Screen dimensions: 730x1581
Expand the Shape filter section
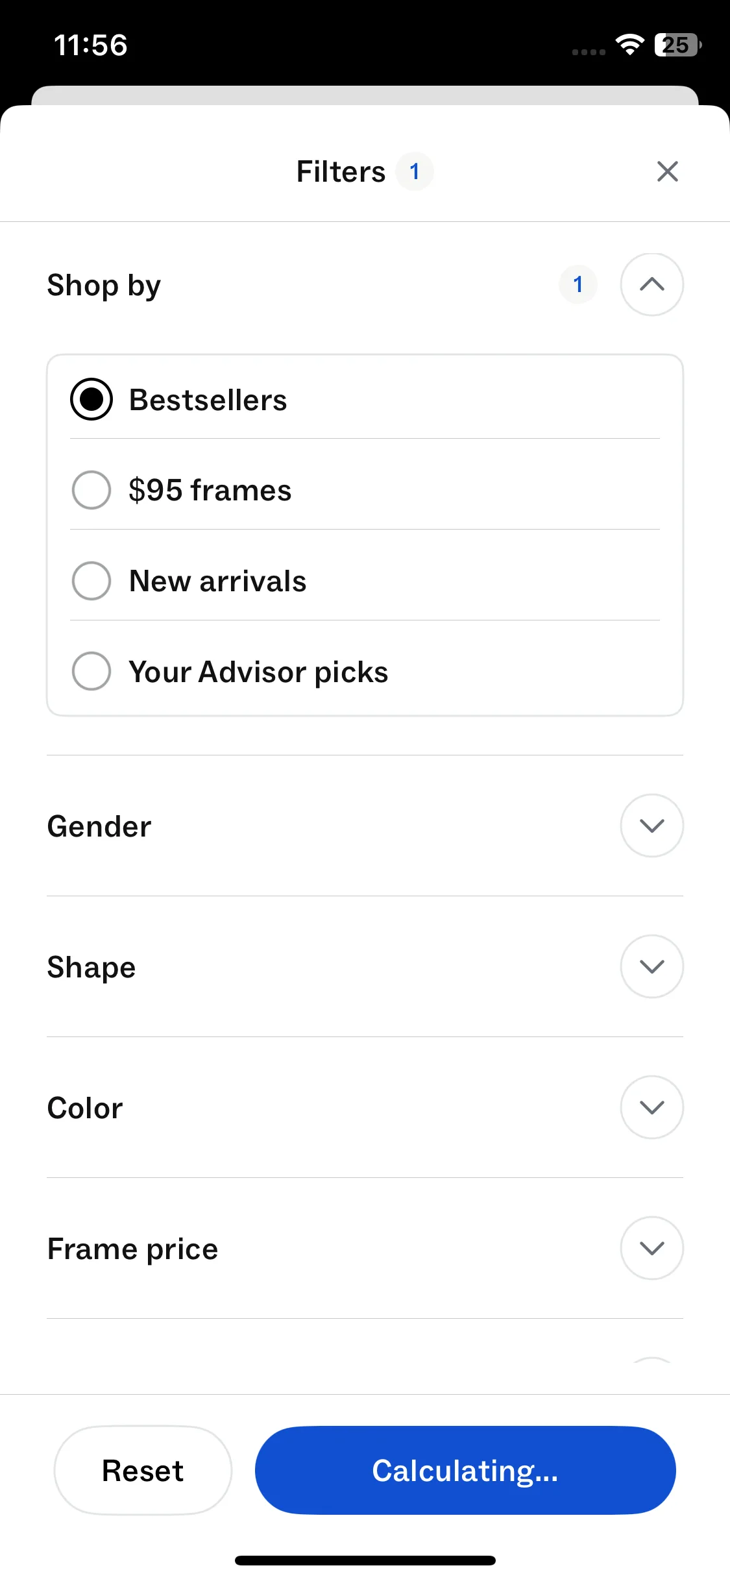click(651, 966)
